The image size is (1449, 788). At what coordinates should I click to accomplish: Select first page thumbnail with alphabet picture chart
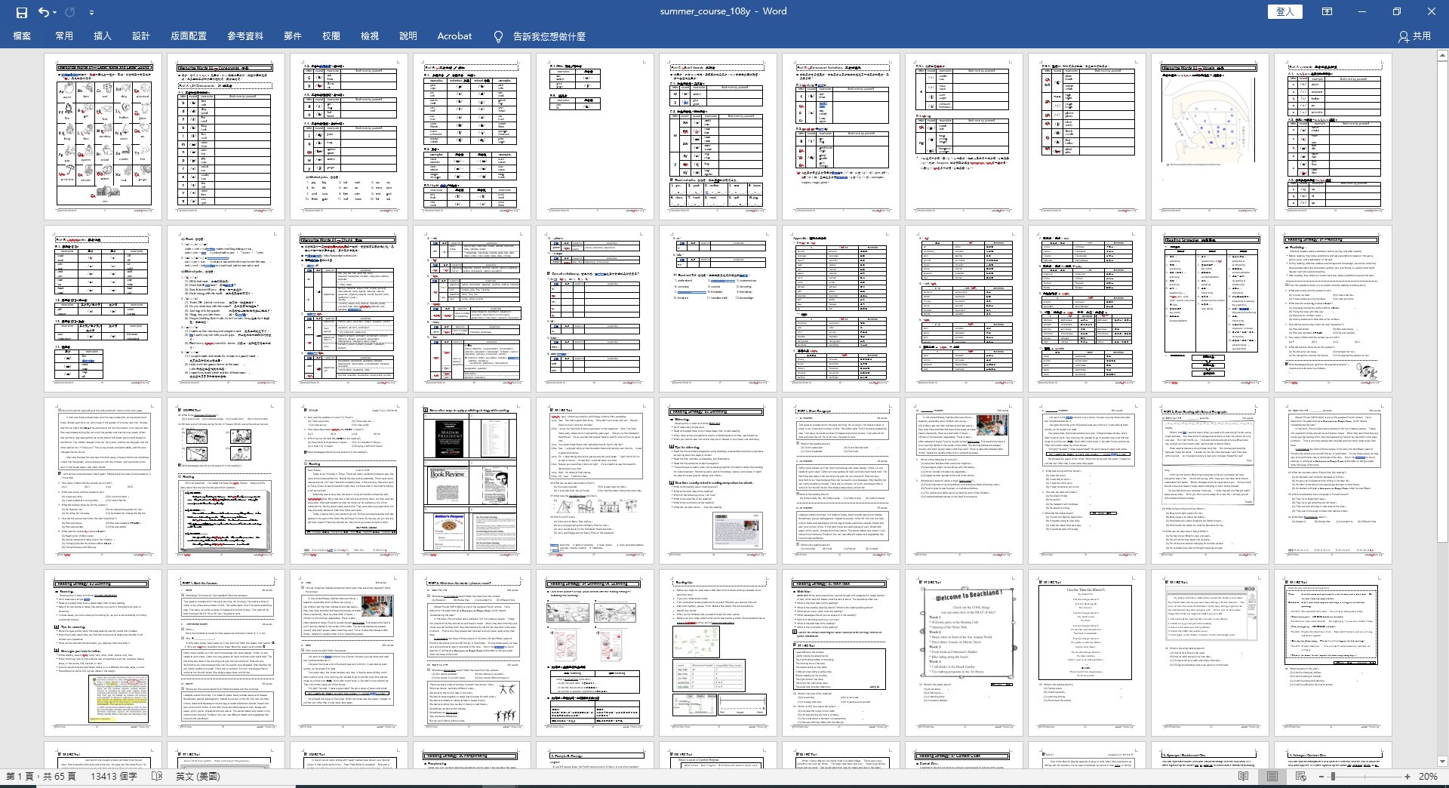click(x=103, y=137)
